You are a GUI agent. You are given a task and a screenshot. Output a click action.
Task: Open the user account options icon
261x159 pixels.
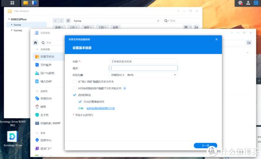pos(248,3)
